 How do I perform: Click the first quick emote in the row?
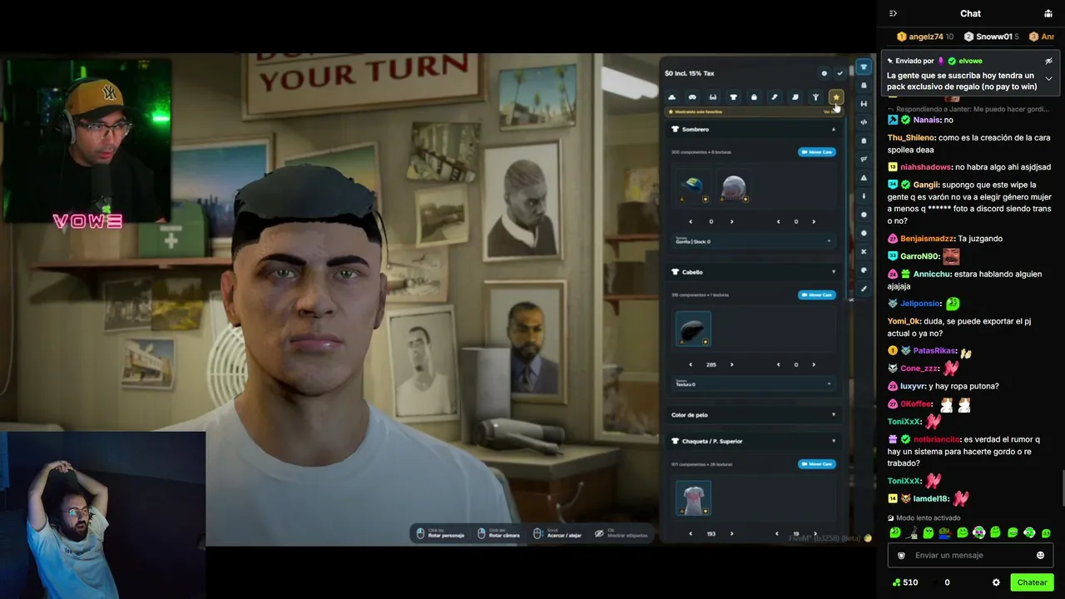pyautogui.click(x=894, y=532)
